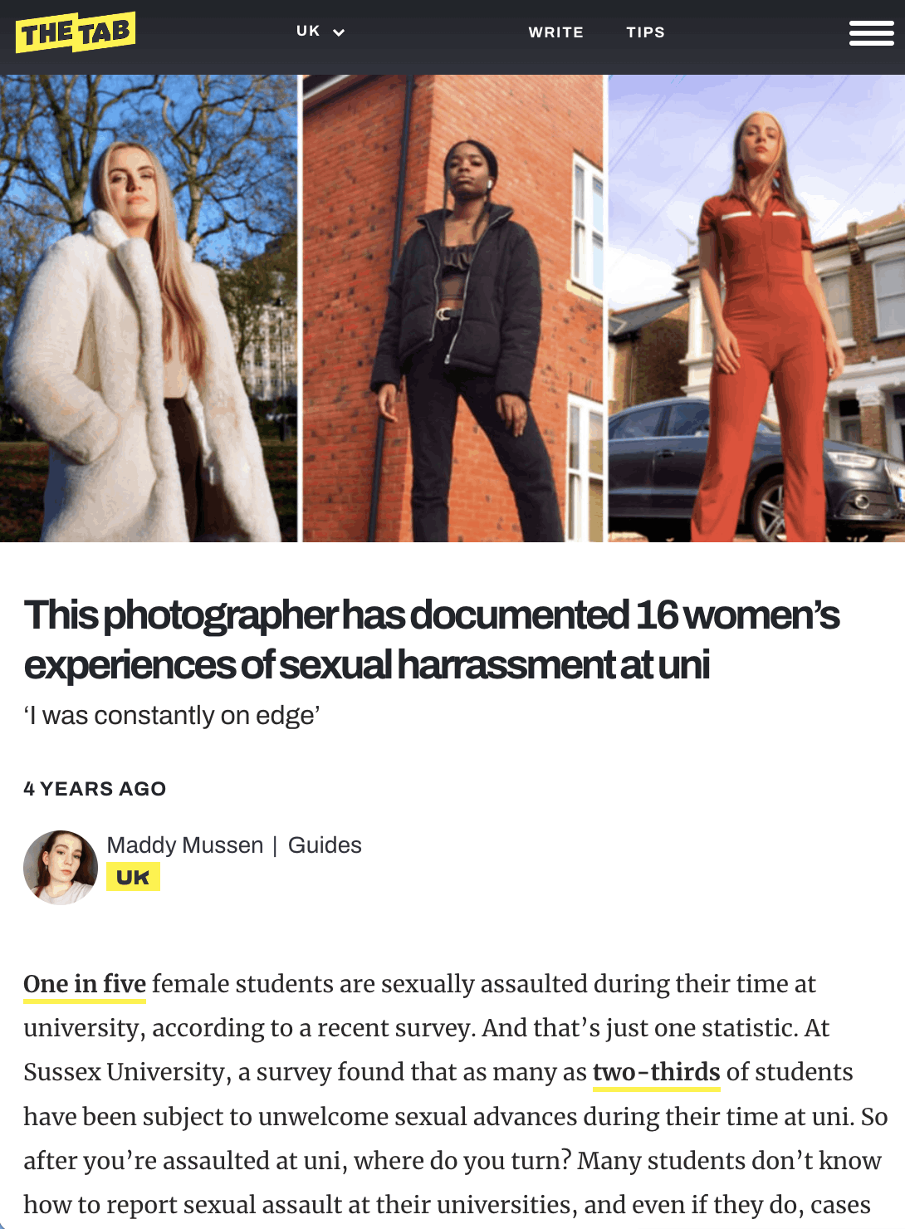This screenshot has height=1229, width=905.
Task: Click photo of woman in red jumpsuit
Action: [x=756, y=308]
